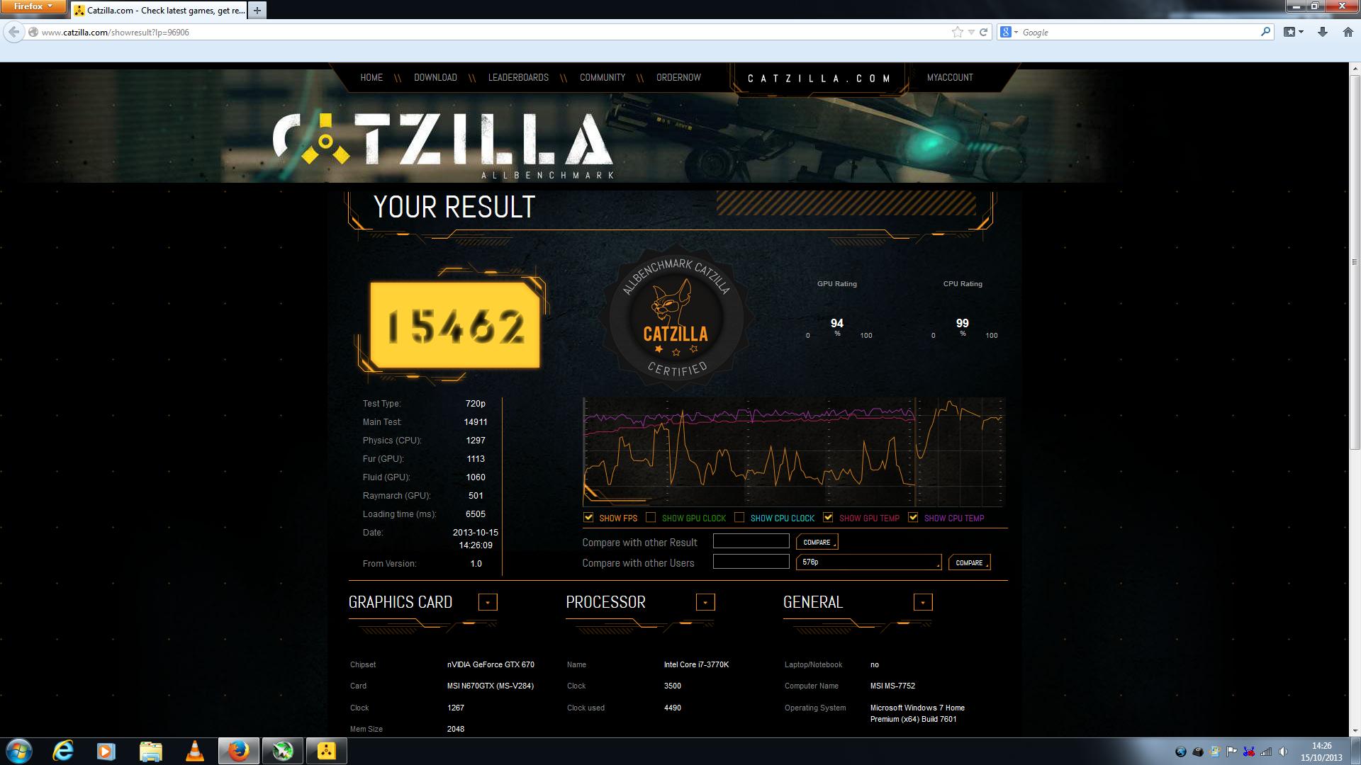Click the FPS temperature chart
The width and height of the screenshot is (1361, 765).
[x=794, y=452]
